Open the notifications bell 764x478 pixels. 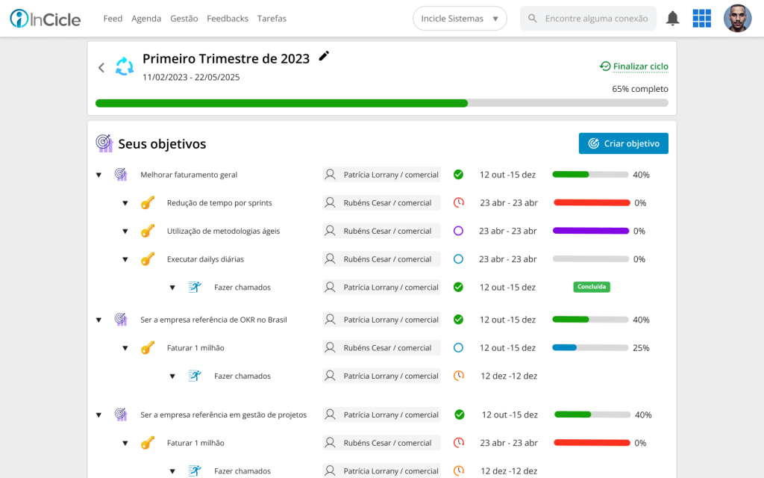point(672,17)
